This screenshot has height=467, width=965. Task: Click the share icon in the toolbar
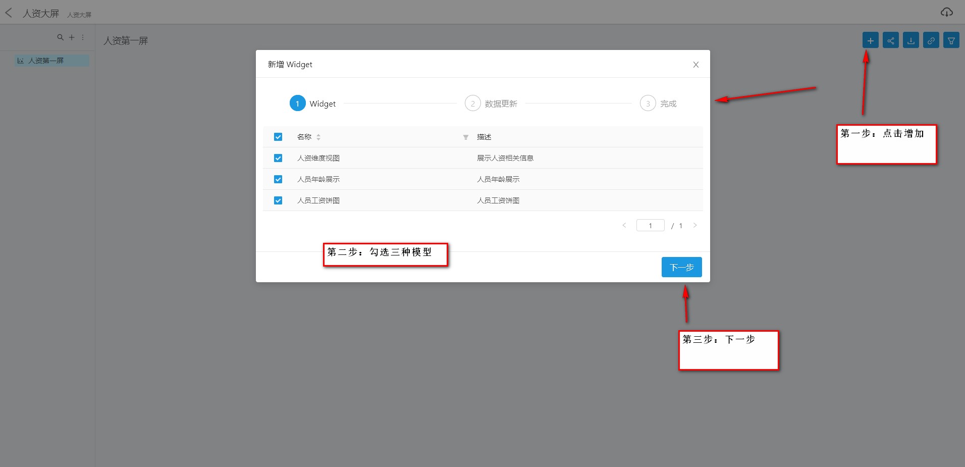(890, 40)
